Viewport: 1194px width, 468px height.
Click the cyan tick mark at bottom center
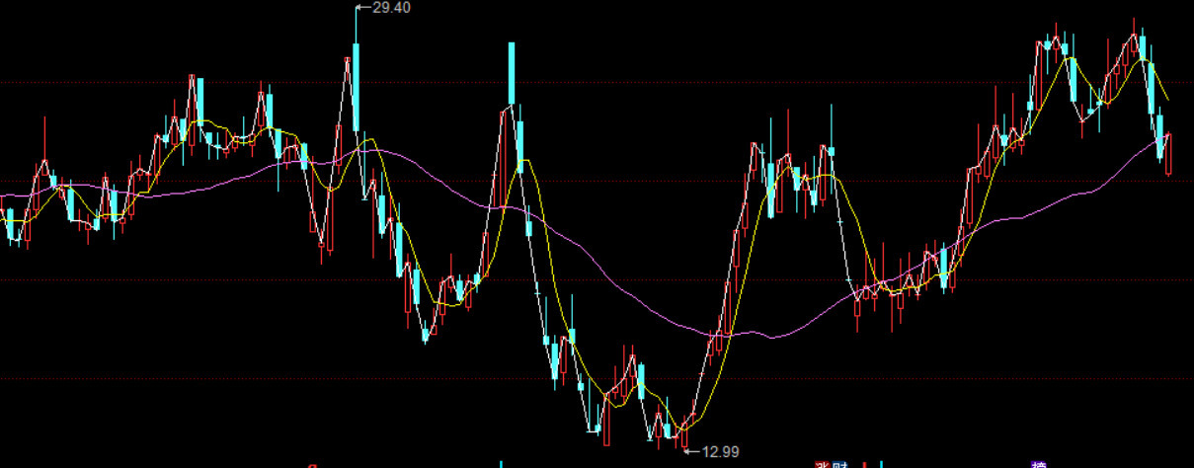click(x=501, y=463)
